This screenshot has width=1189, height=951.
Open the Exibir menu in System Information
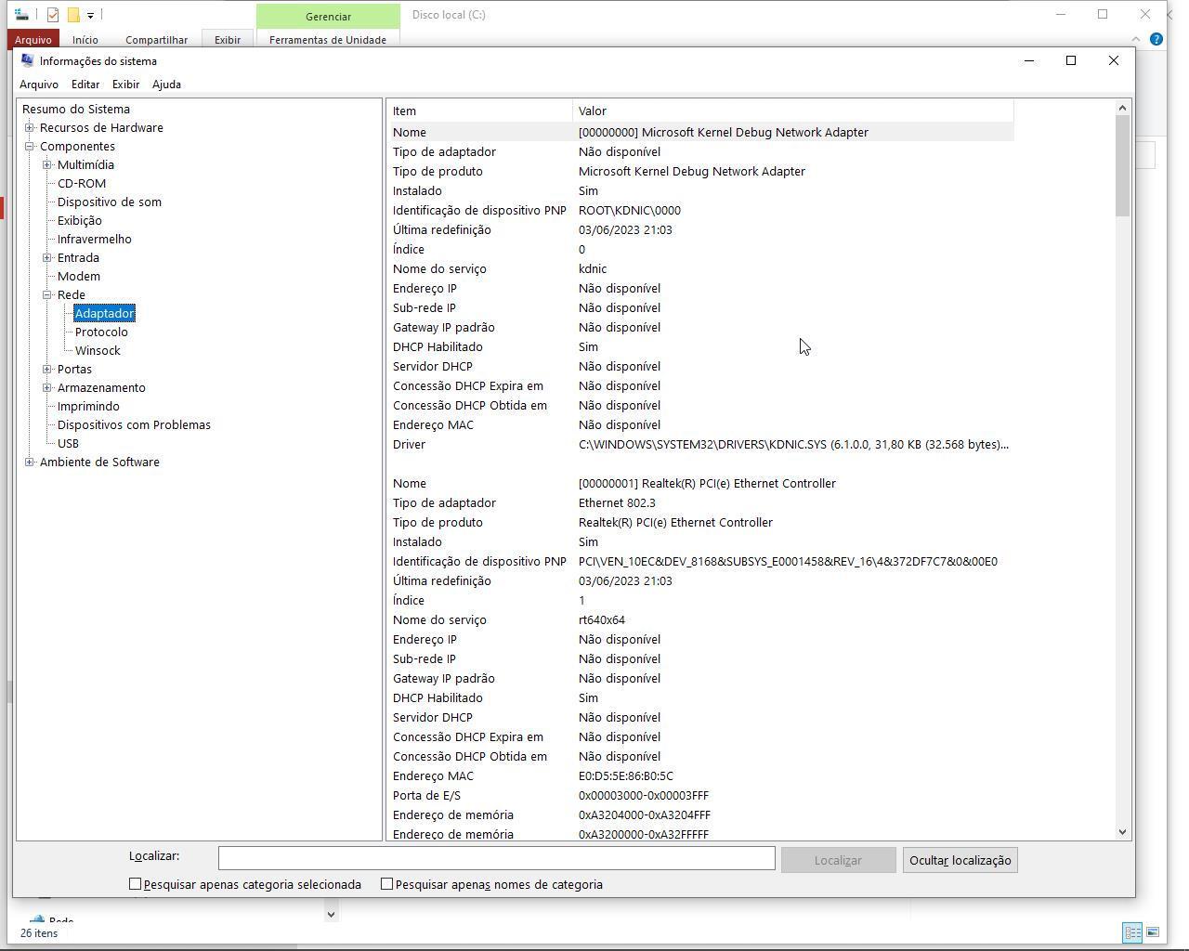tap(125, 85)
